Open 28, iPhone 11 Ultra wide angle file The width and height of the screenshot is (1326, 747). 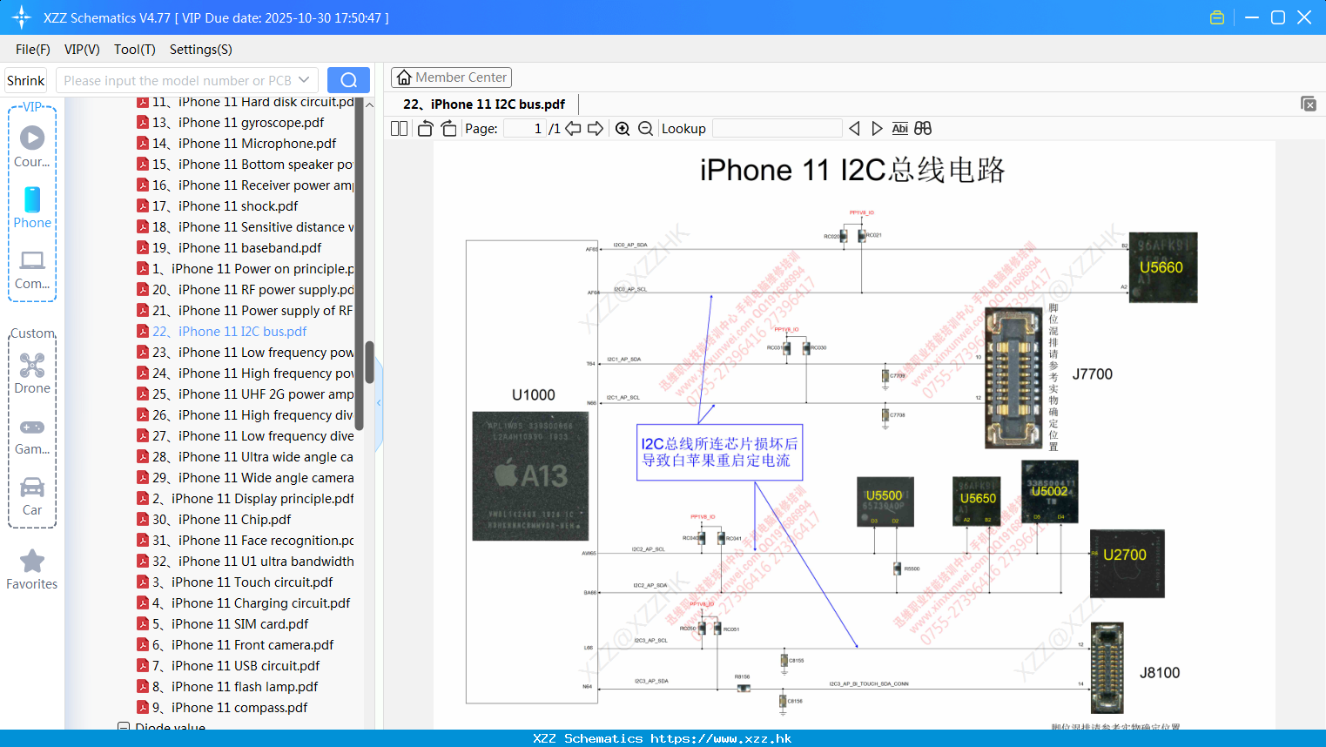pyautogui.click(x=246, y=457)
